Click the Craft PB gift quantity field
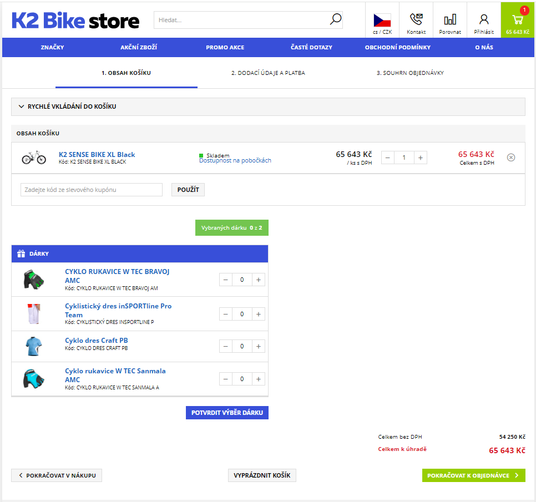The image size is (536, 502). (x=242, y=346)
